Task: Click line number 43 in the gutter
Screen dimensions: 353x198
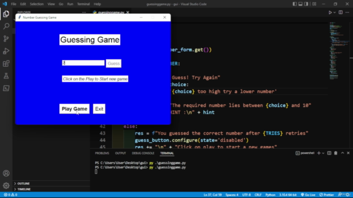Action: coord(103,133)
